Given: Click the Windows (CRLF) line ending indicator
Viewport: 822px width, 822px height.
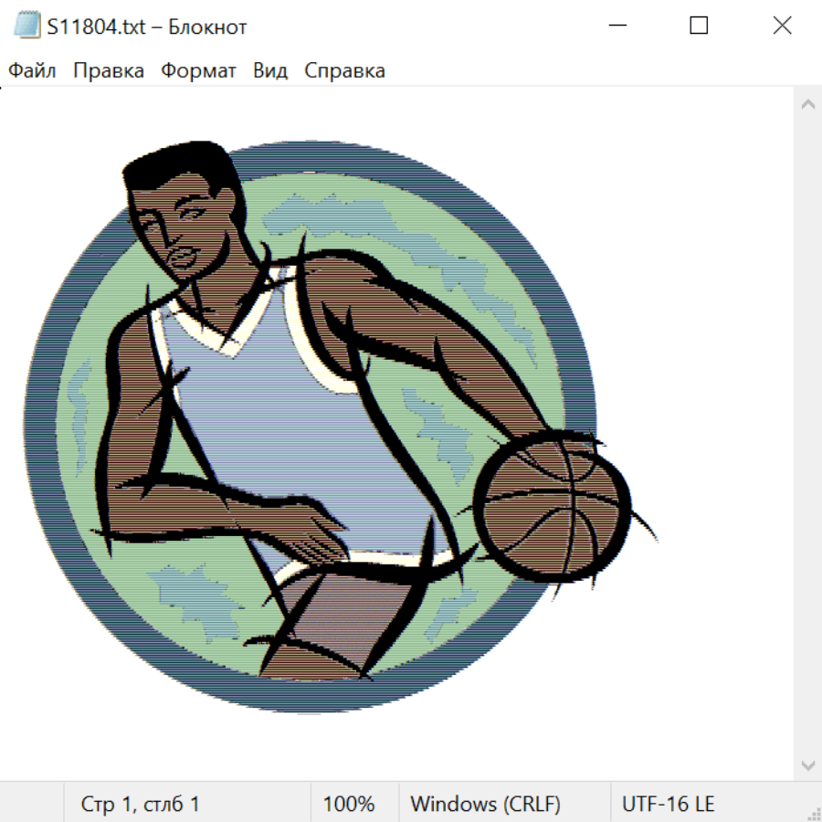Looking at the screenshot, I should coord(485,805).
